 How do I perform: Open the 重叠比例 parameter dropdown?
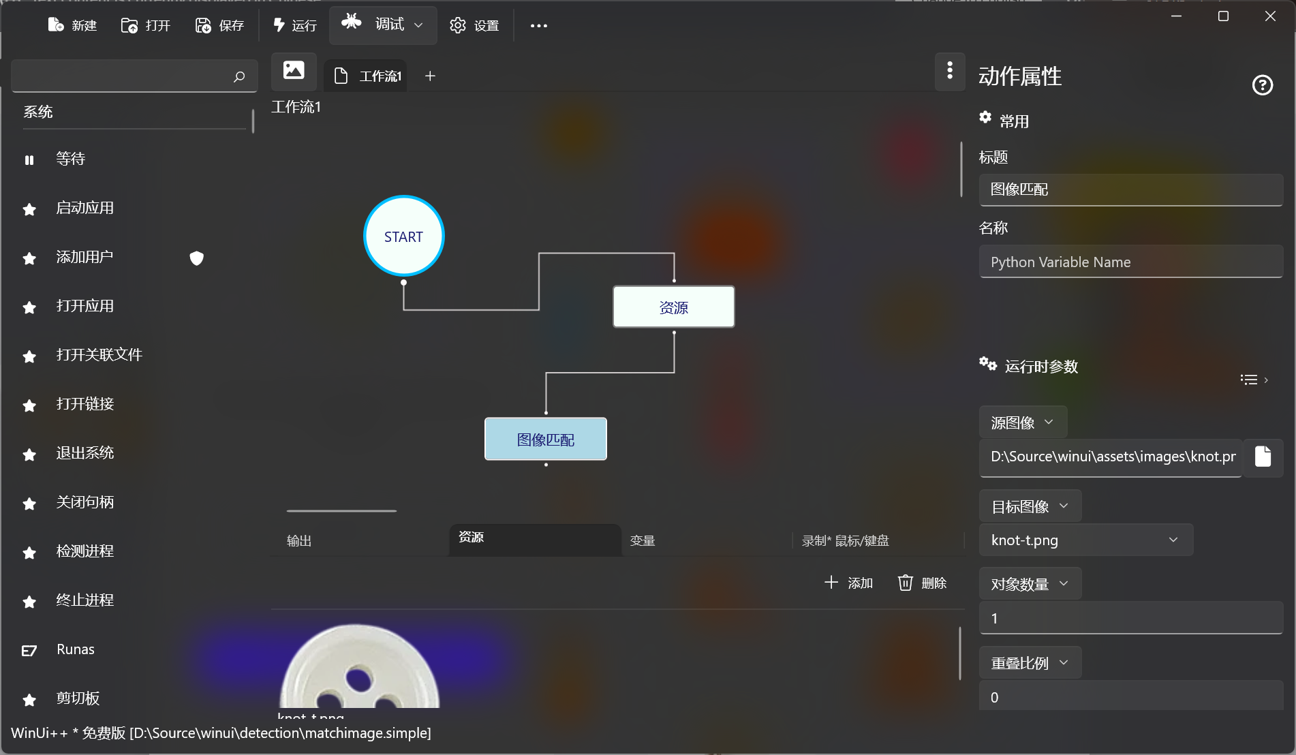click(1030, 663)
